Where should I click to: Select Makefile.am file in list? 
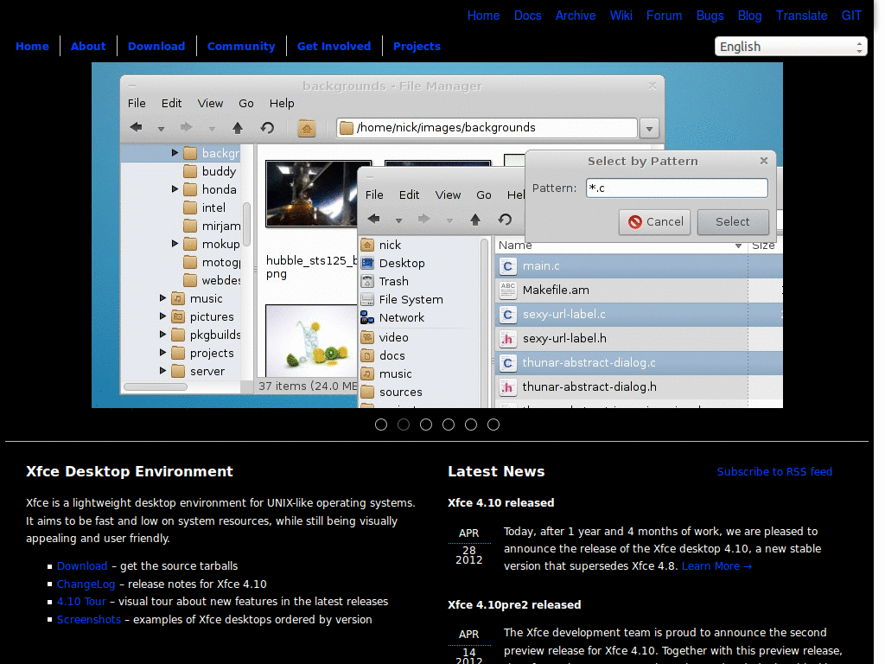556,290
